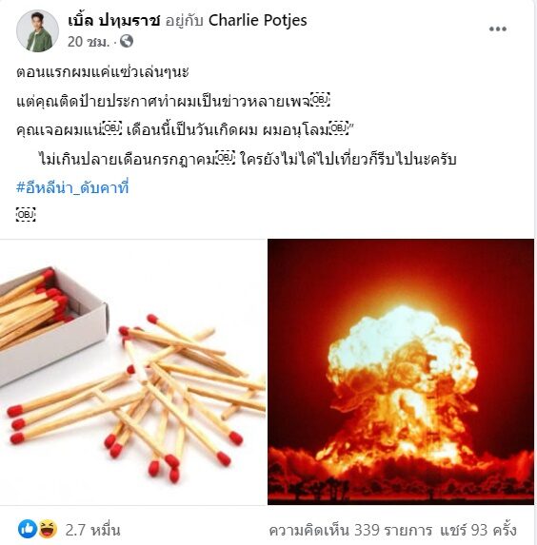537x545 pixels.
Task: Open the tagged Charlie Potjes profile
Action: click(257, 21)
